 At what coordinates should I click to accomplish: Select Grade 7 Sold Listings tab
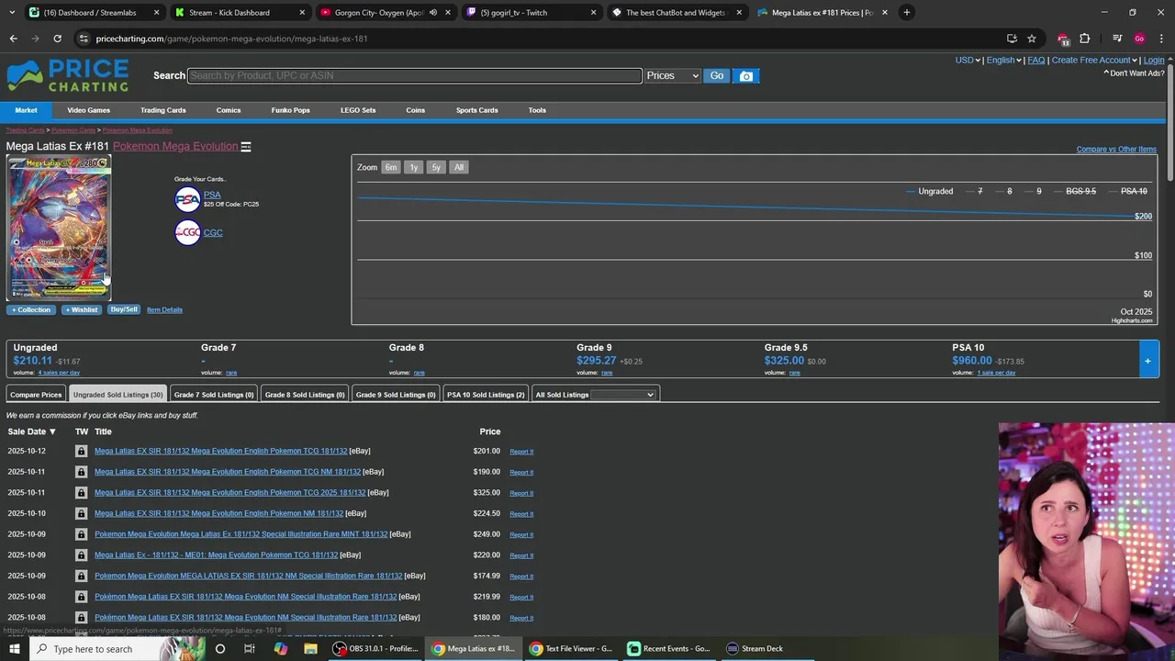tap(213, 395)
